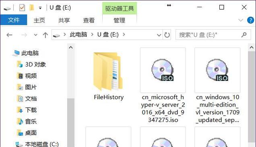Go back with the left arrow
Image resolution: width=256 pixels, height=147 pixels.
coord(9,35)
